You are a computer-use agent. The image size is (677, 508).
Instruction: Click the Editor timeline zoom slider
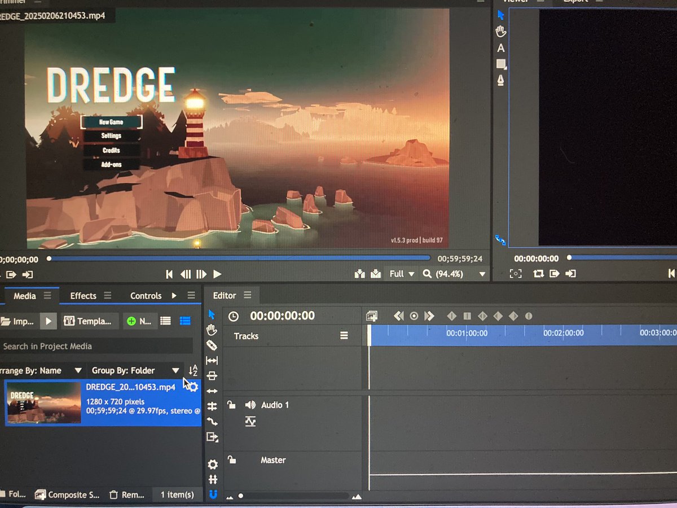tap(240, 496)
